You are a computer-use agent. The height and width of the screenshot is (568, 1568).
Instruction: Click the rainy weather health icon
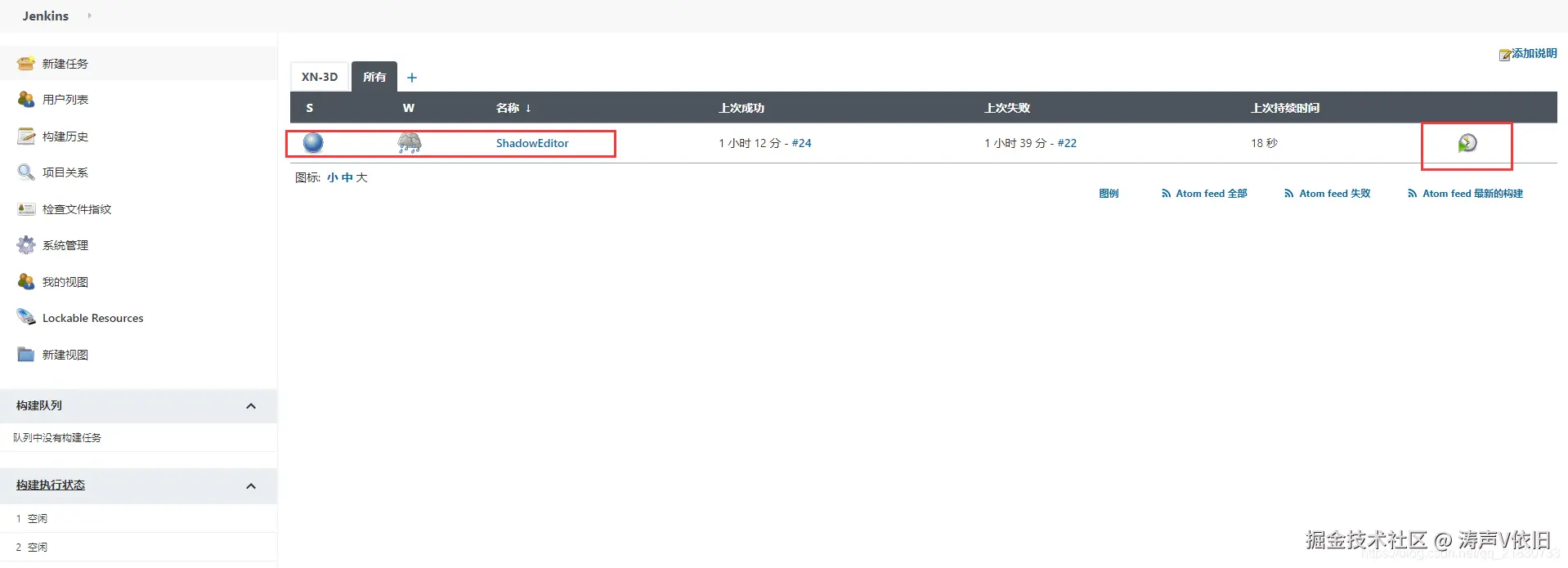[410, 143]
